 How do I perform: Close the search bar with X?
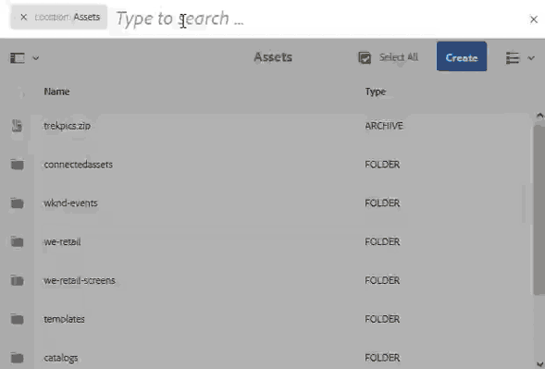534,19
